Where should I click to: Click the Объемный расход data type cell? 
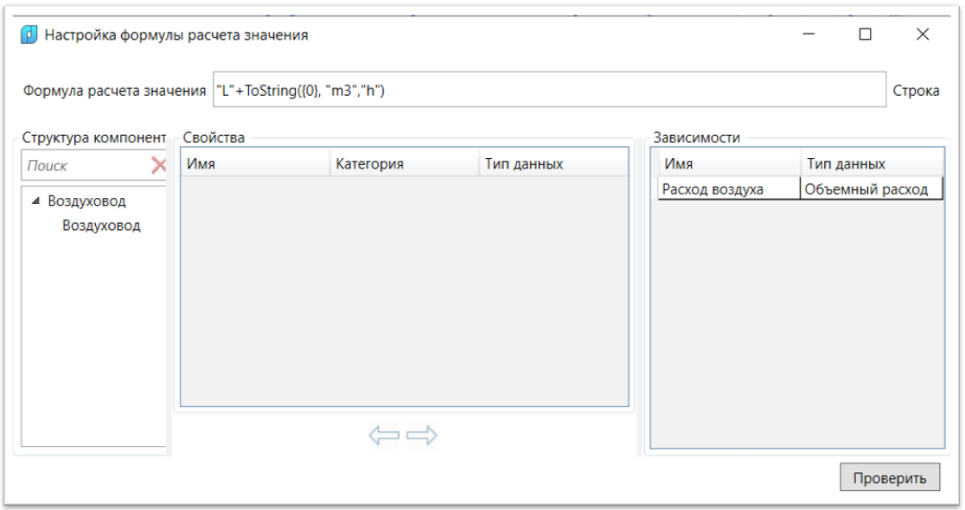869,189
